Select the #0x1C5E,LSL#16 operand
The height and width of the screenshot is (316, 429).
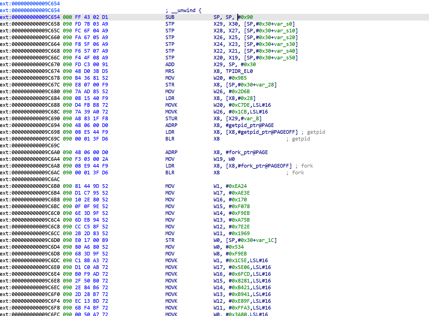click(247, 261)
